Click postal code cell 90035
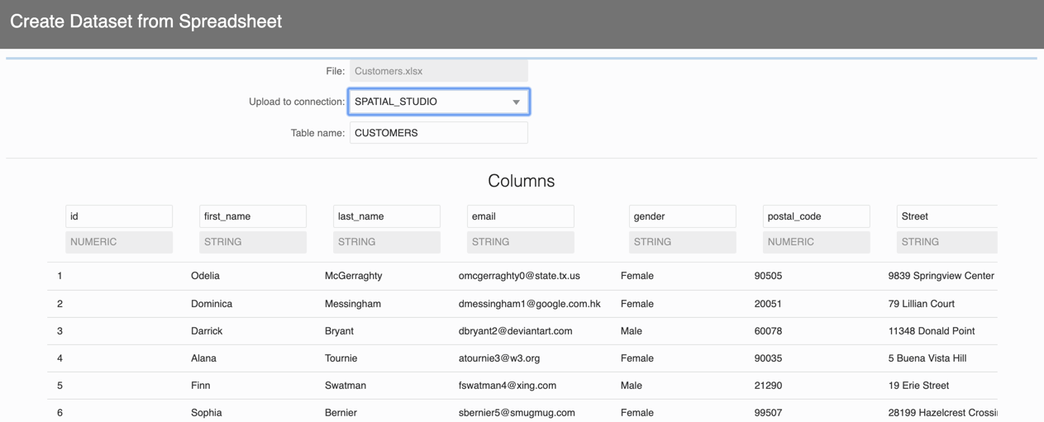 [x=768, y=358]
